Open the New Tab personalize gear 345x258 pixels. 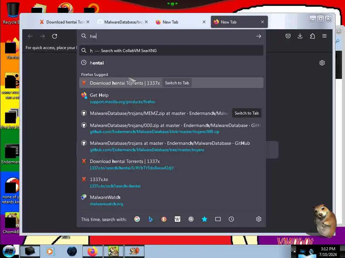322,63
